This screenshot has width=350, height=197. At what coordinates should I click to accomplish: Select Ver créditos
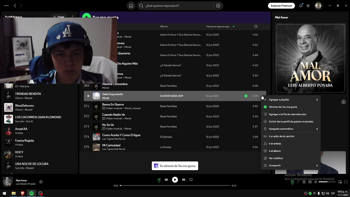(x=291, y=158)
